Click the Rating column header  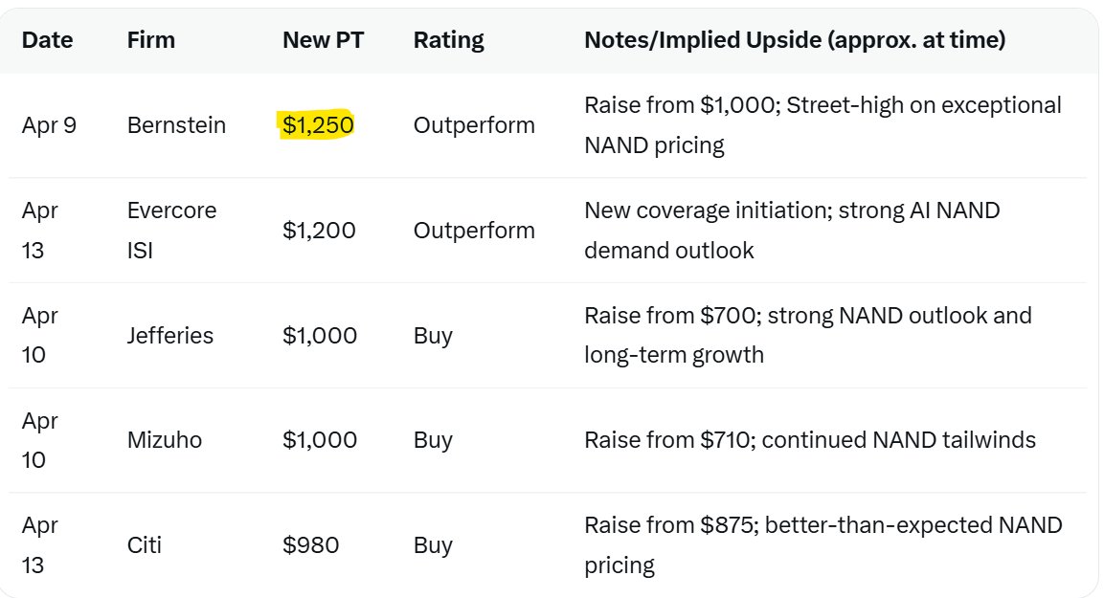click(448, 40)
